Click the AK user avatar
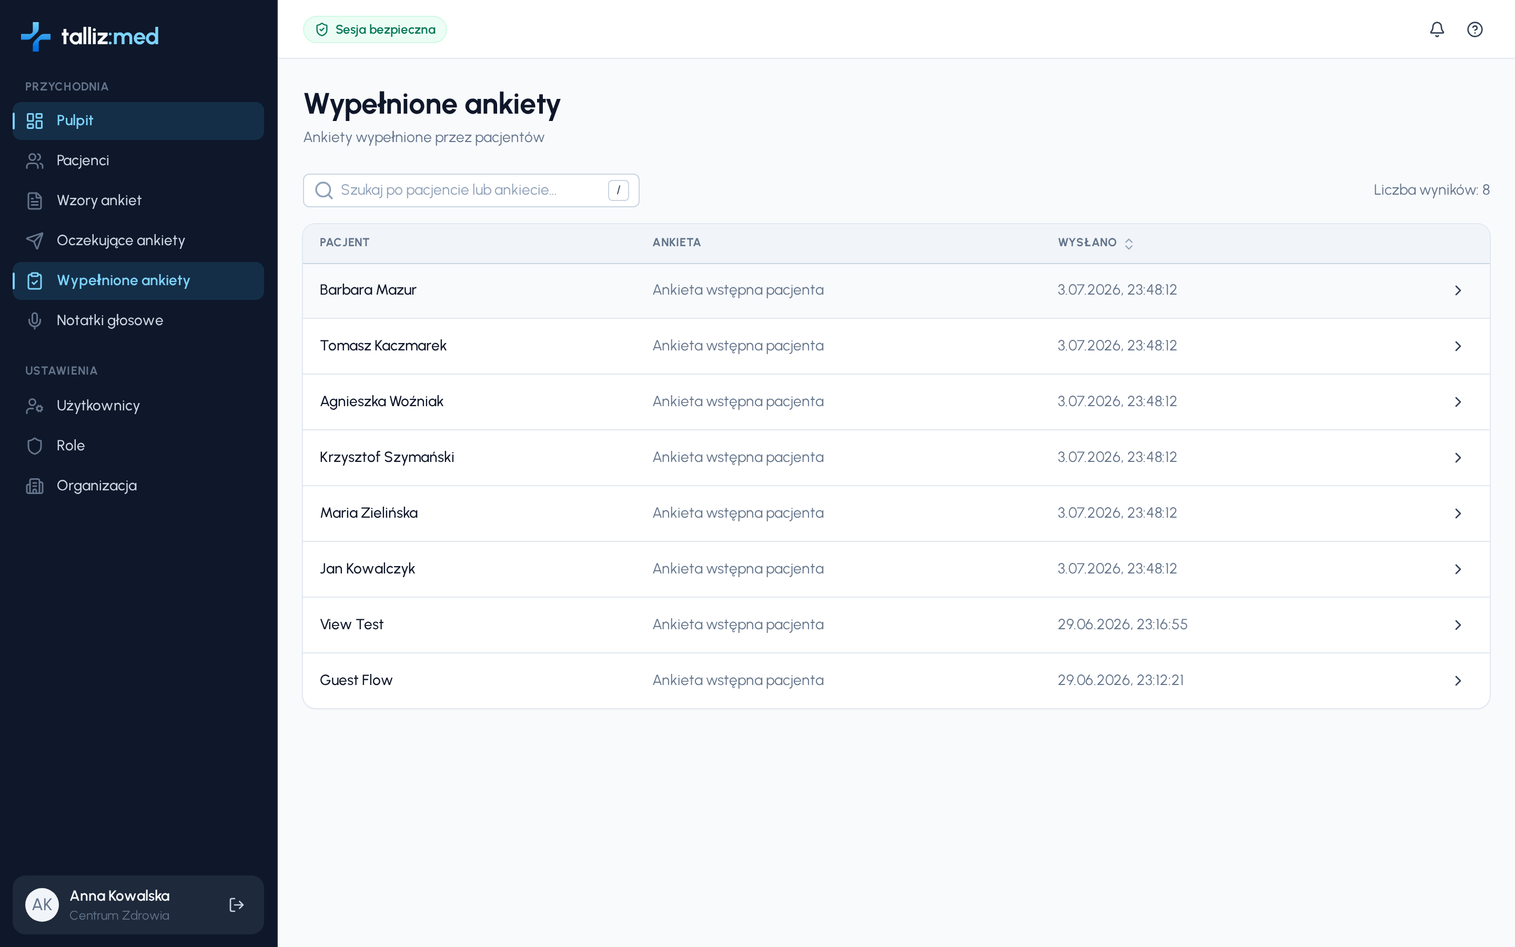The image size is (1515, 947). (42, 904)
